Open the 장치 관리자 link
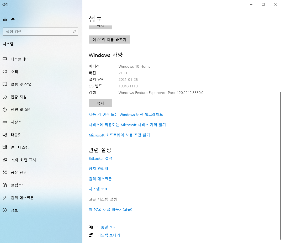Image resolution: width=281 pixels, height=243 pixels. pyautogui.click(x=98, y=169)
